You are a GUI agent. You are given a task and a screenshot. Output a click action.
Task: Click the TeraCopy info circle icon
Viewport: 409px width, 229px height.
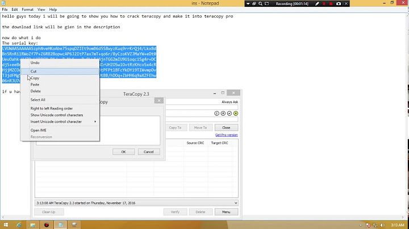click(x=217, y=113)
